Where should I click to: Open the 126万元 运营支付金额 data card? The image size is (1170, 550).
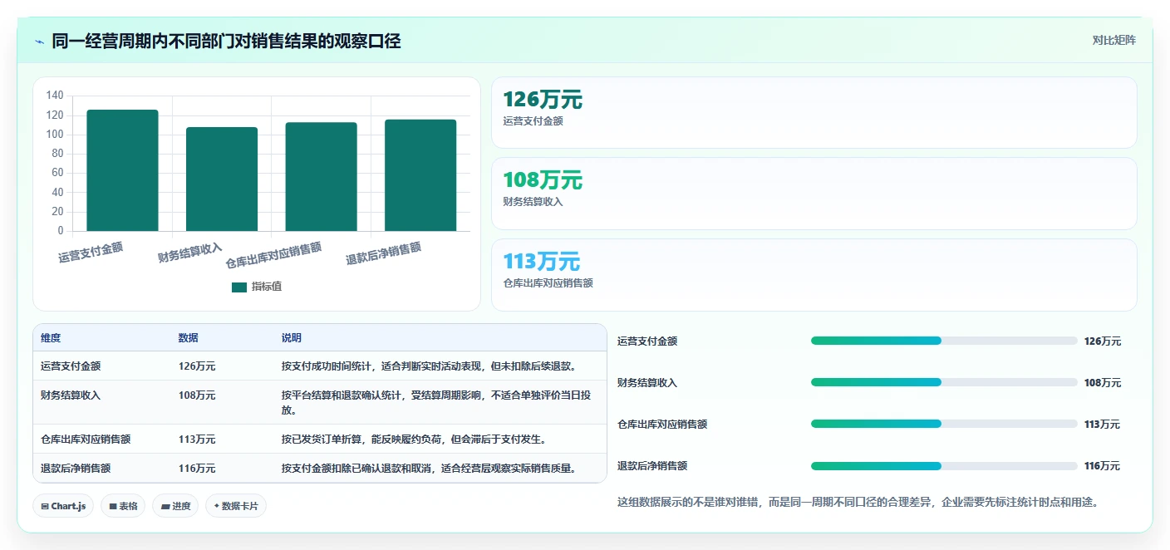[x=814, y=113]
